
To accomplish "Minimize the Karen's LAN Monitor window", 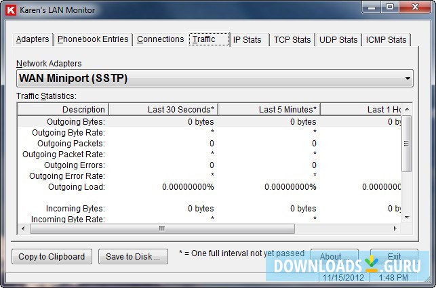I will 372,7.
